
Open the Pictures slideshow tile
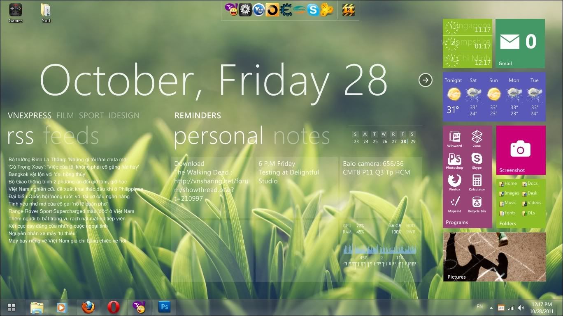494,257
